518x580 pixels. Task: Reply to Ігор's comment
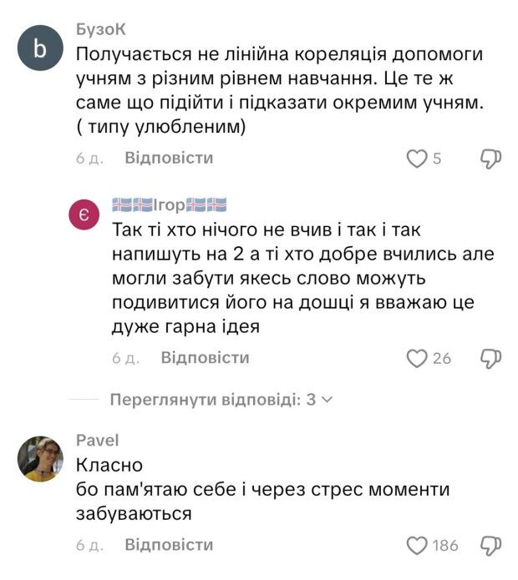pyautogui.click(x=206, y=357)
